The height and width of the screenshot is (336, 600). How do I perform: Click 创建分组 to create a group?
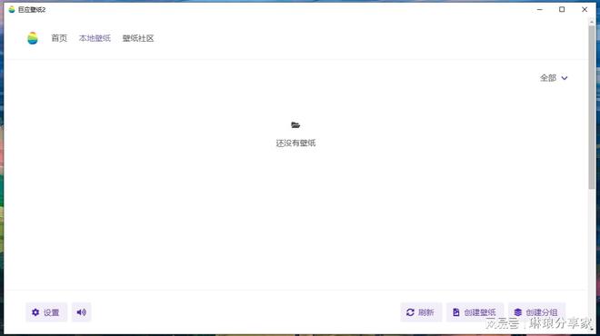tap(536, 312)
